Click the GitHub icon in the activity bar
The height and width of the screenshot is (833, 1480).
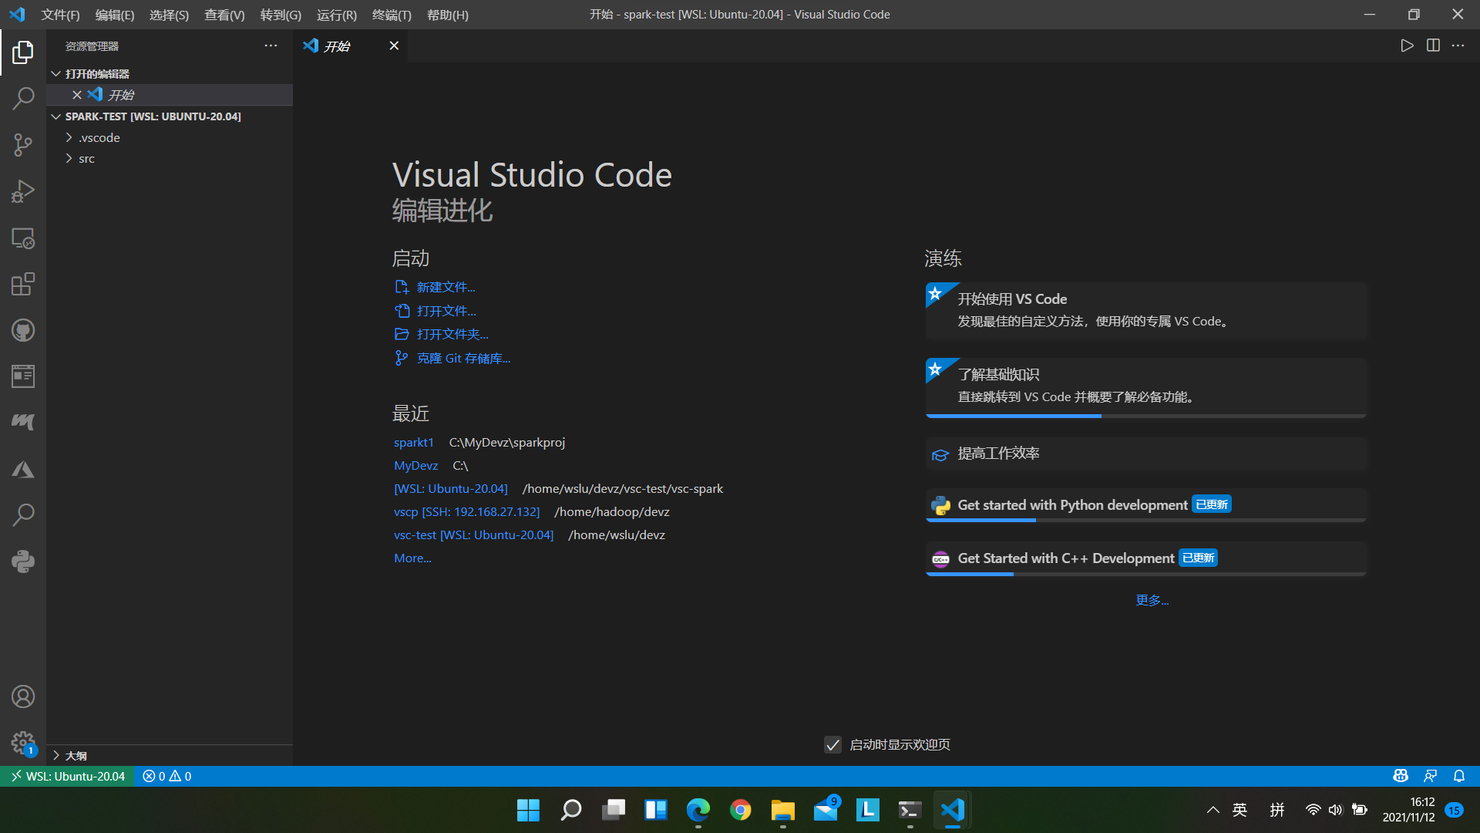[x=23, y=330]
